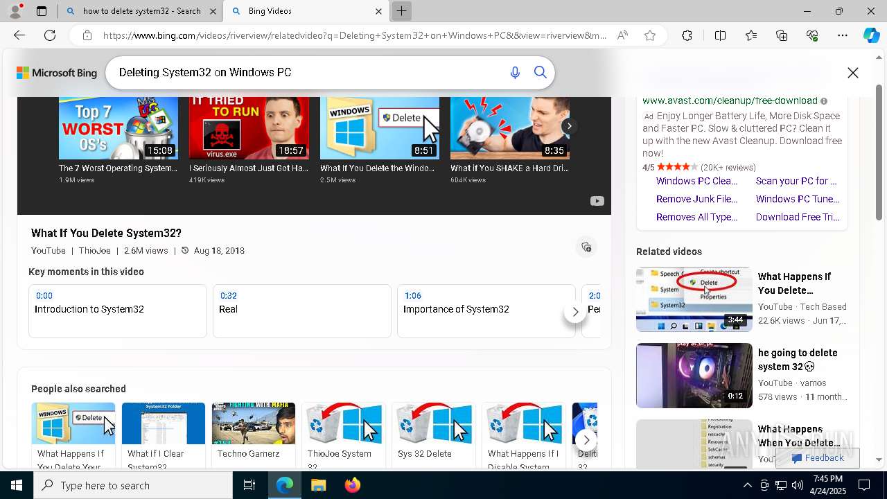The image size is (887, 499).
Task: Open Windows Start menu
Action: pos(17,485)
